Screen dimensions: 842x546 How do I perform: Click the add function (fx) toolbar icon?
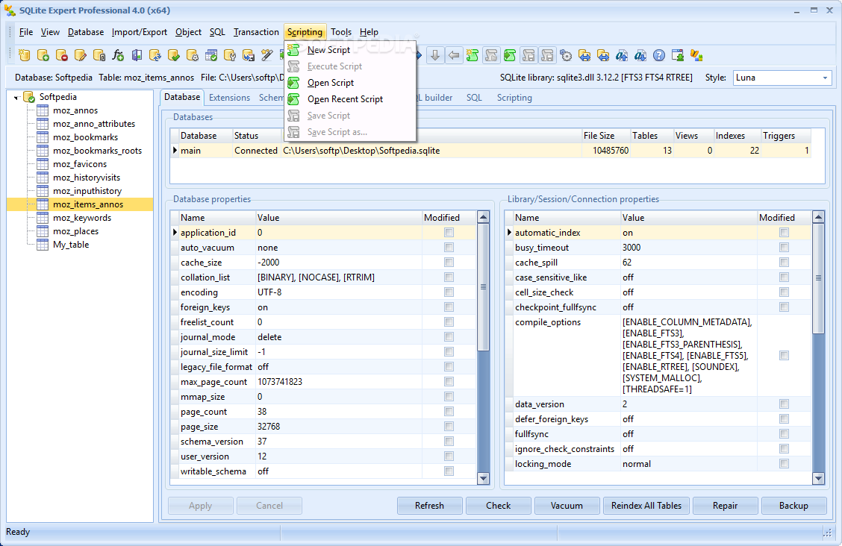(118, 55)
